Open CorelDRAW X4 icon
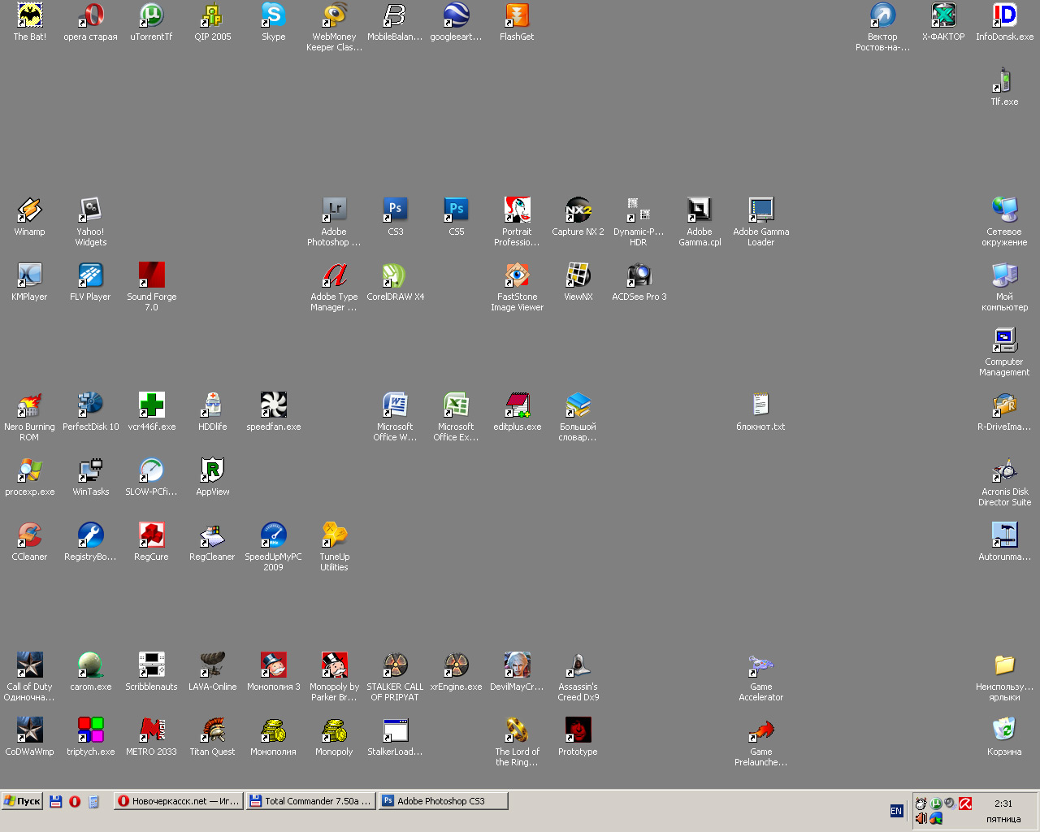The width and height of the screenshot is (1040, 832). point(396,275)
